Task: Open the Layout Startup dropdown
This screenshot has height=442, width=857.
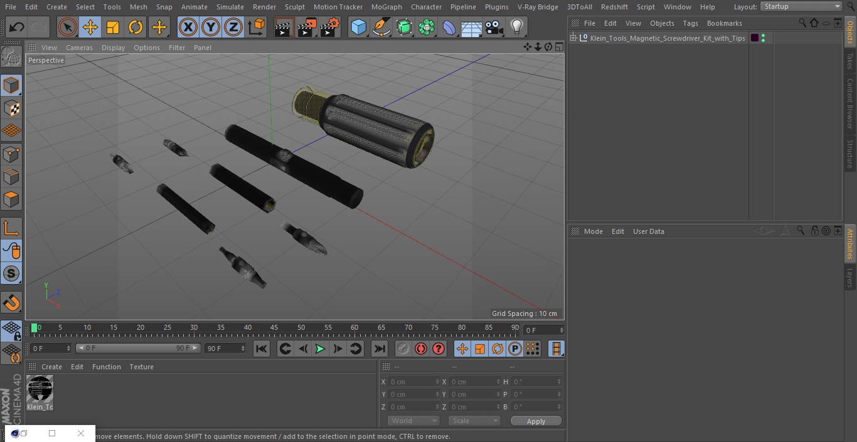Action: pos(801,6)
